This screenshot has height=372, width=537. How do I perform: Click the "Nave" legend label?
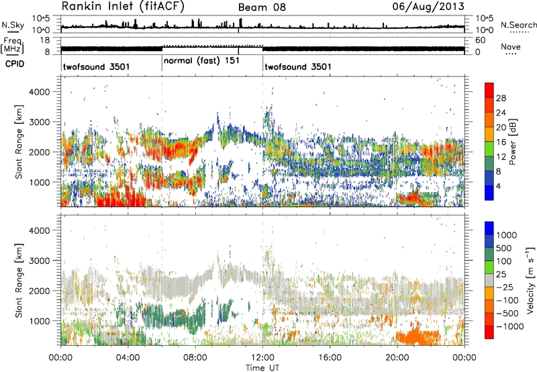[x=511, y=46]
